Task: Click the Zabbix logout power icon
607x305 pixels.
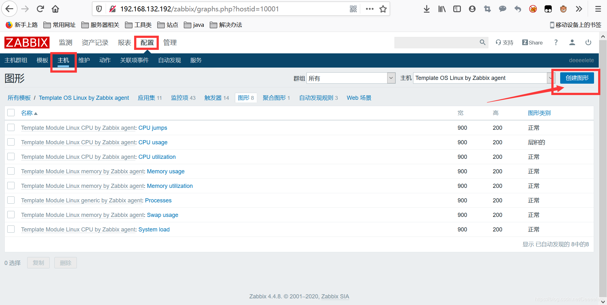Action: [x=588, y=42]
